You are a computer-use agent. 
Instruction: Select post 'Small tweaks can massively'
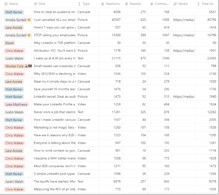click(x=55, y=66)
